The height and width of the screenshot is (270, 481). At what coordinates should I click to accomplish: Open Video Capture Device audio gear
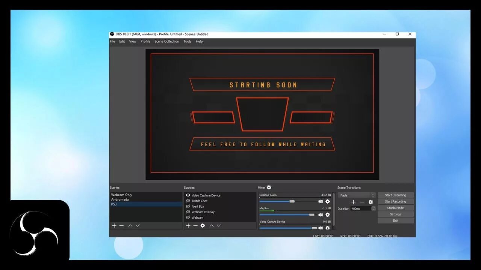[x=328, y=228]
